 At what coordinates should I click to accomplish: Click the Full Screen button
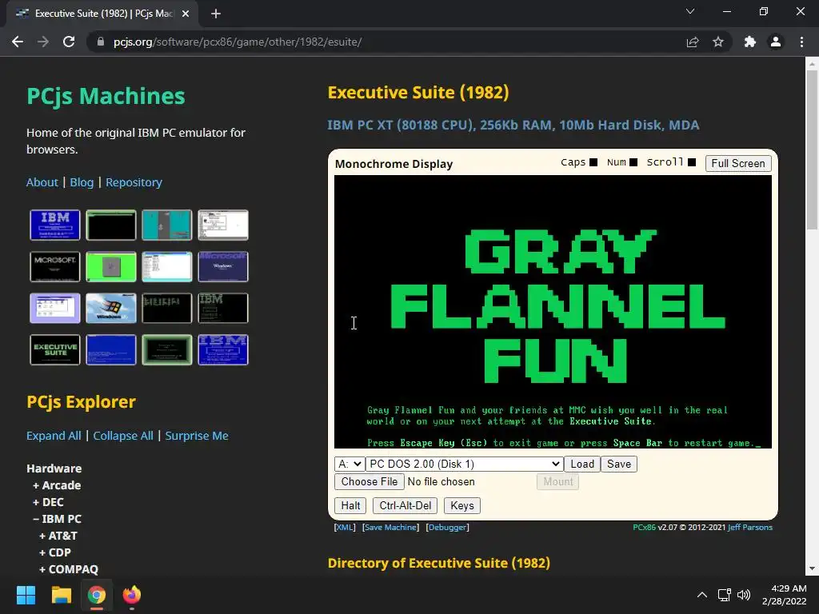pos(738,163)
